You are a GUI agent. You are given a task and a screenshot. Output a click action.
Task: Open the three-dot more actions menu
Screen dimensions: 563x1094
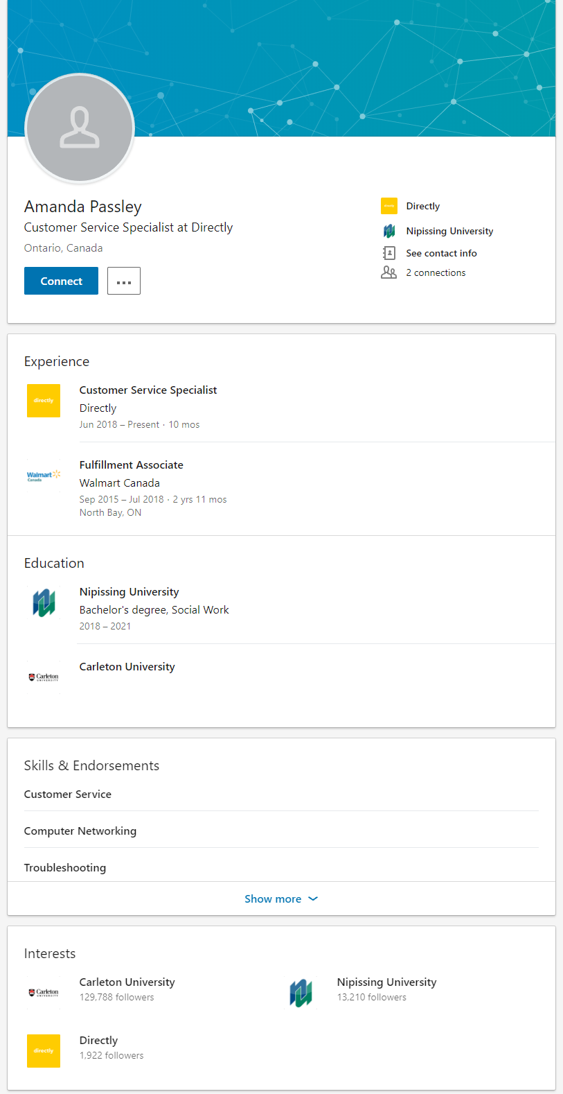(x=124, y=281)
